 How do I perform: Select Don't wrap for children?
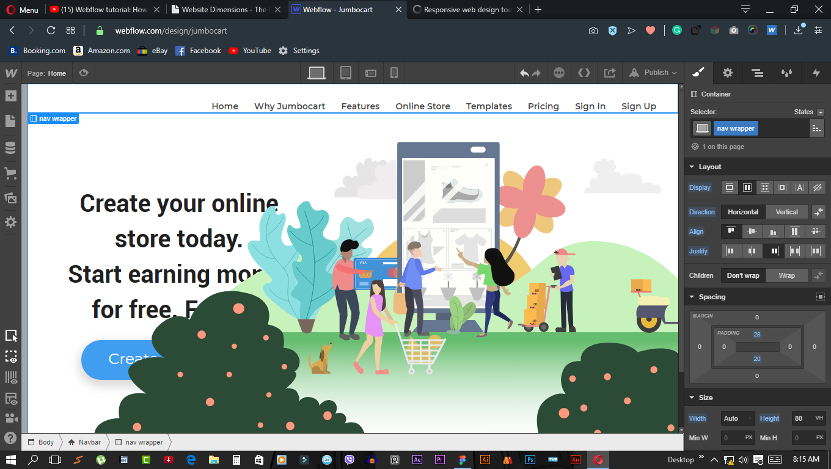[x=743, y=275]
